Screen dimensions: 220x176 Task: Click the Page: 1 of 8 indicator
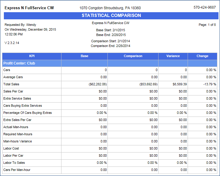tap(207, 25)
